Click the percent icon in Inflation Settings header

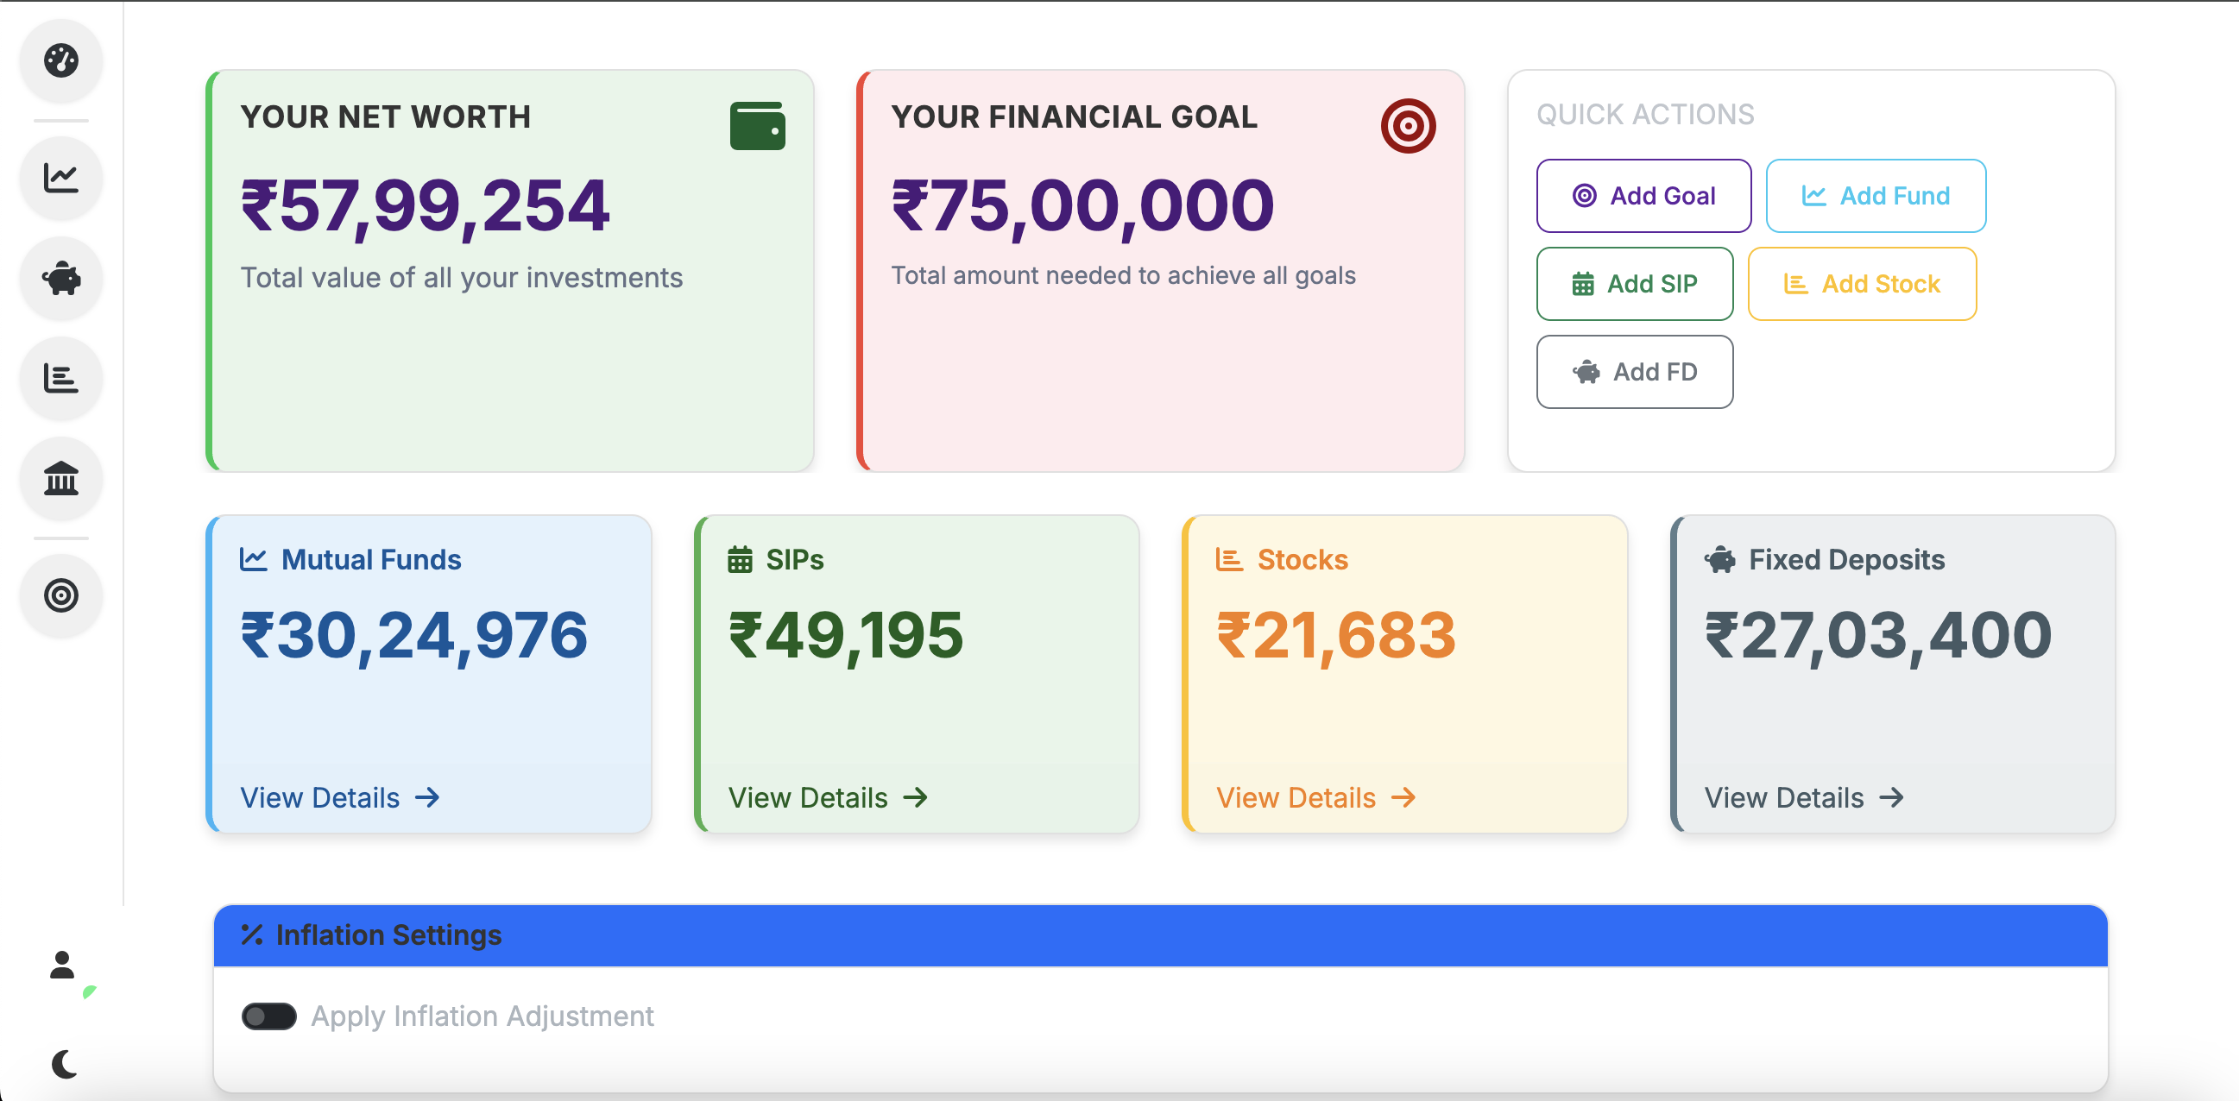[x=252, y=935]
